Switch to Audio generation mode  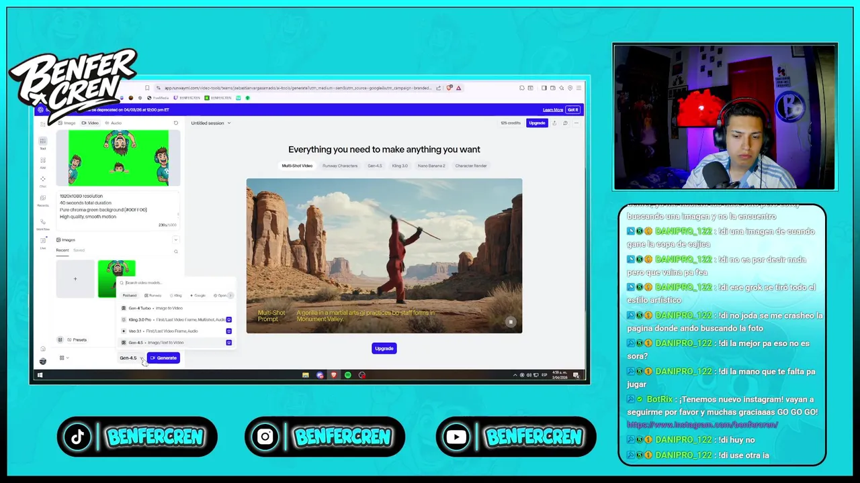click(x=114, y=123)
